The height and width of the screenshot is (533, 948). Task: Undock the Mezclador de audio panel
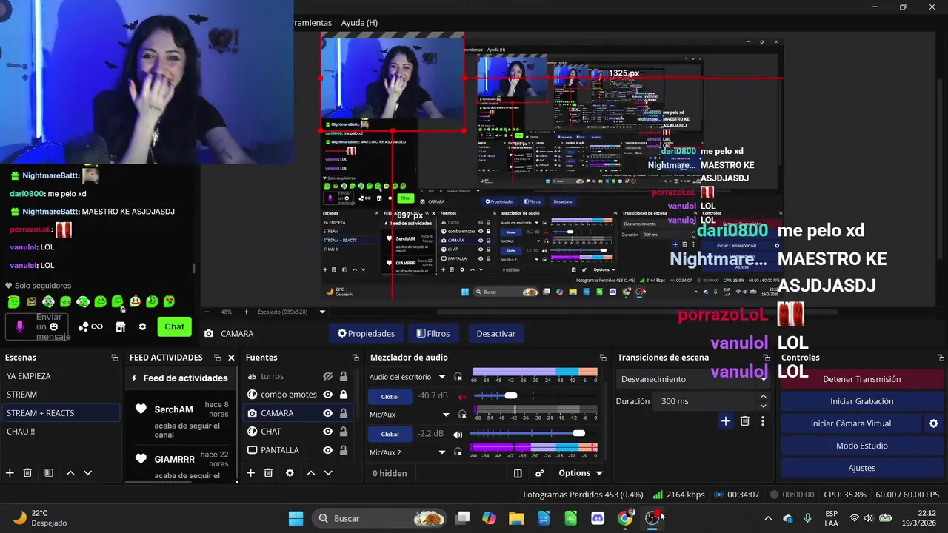point(603,358)
